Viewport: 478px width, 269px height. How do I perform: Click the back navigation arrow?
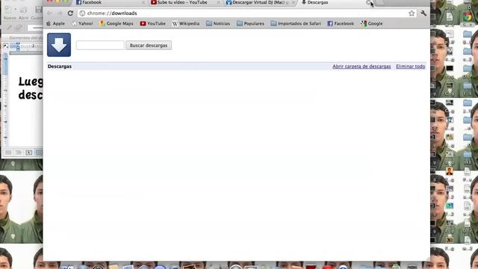(50, 13)
